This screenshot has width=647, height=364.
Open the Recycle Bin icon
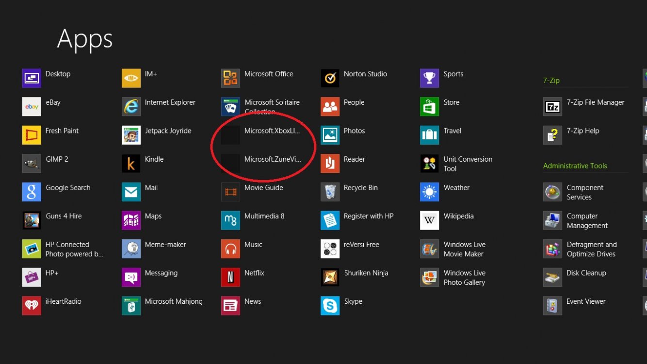tap(330, 192)
